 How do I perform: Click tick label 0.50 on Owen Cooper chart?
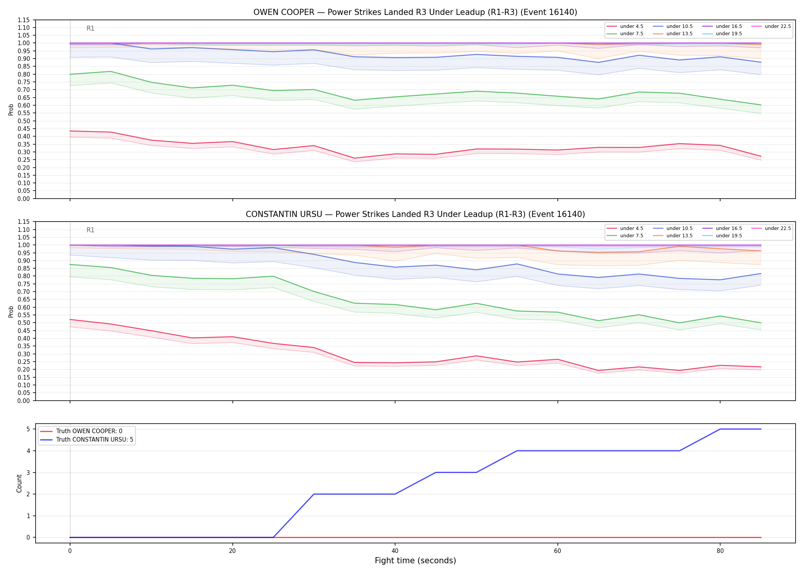point(24,121)
